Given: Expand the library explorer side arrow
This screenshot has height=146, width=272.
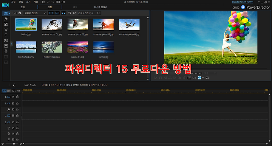Looking at the screenshot, I should point(11,44).
